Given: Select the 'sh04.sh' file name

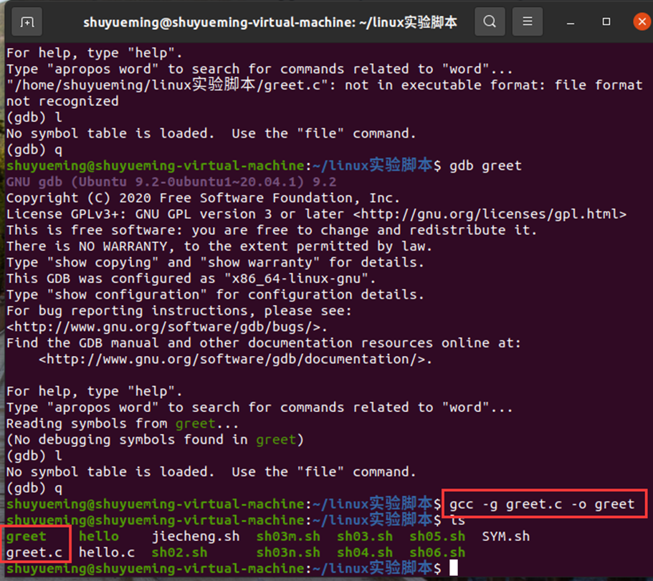Looking at the screenshot, I should coord(365,552).
